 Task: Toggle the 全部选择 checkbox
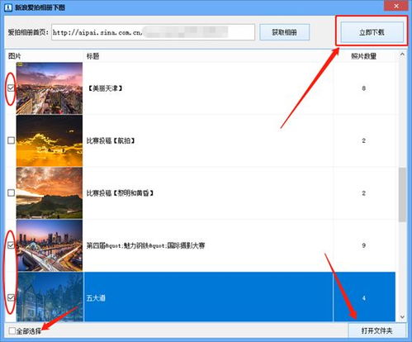coord(12,330)
